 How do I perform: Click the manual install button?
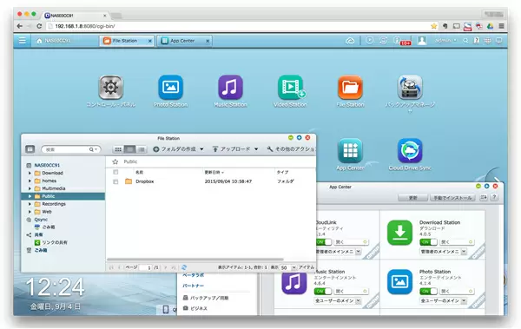[x=452, y=197]
